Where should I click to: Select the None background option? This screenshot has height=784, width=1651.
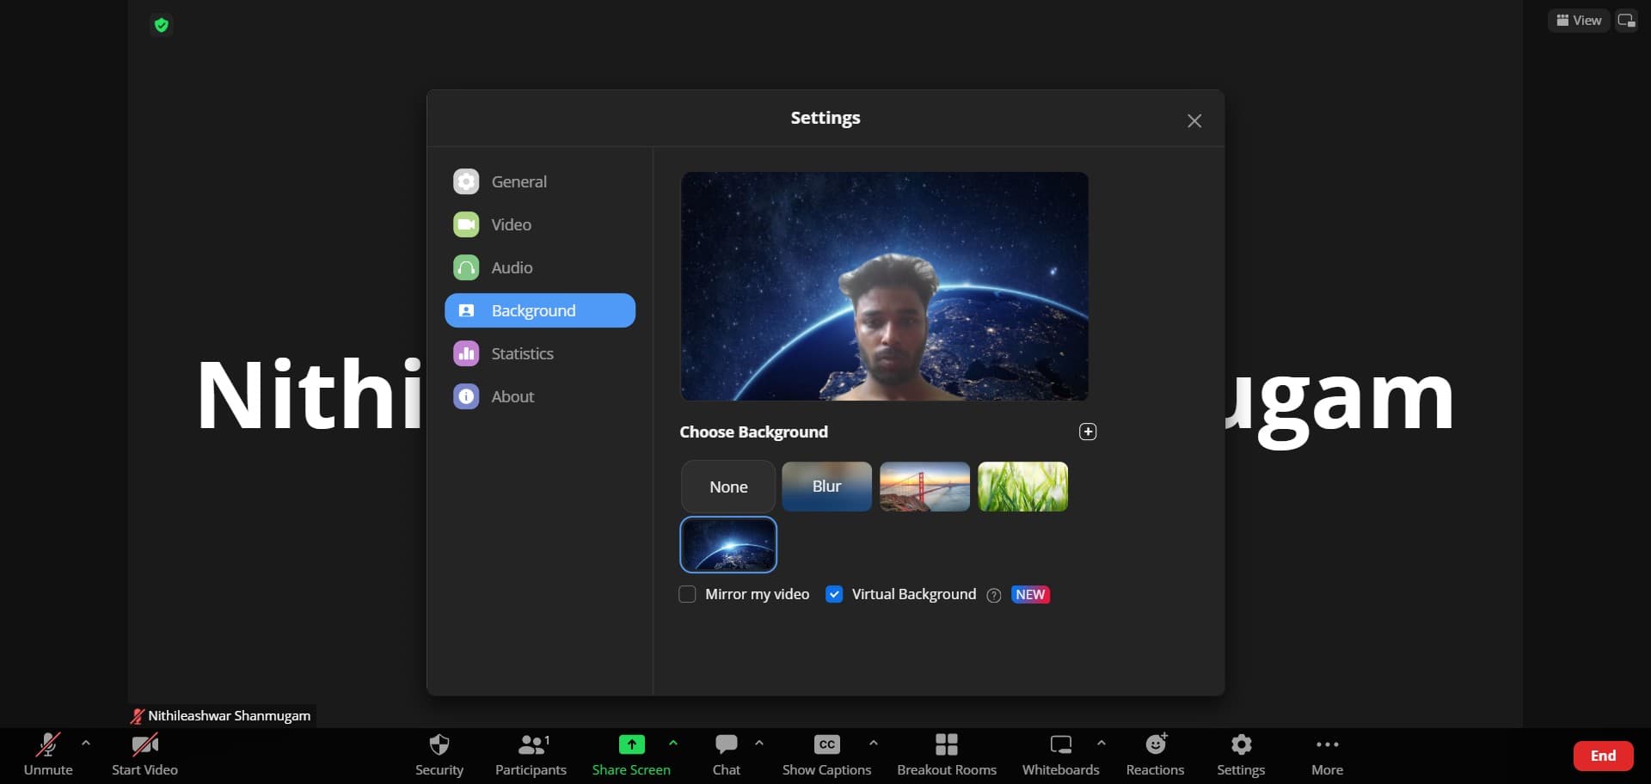pyautogui.click(x=728, y=487)
